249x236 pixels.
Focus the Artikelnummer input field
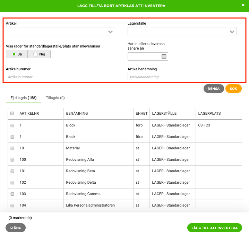pyautogui.click(x=60, y=77)
